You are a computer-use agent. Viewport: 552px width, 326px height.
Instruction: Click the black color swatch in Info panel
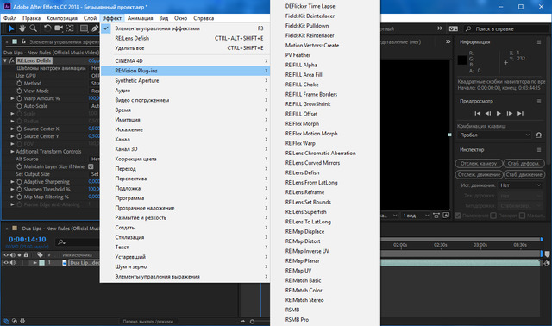pyautogui.click(x=462, y=60)
